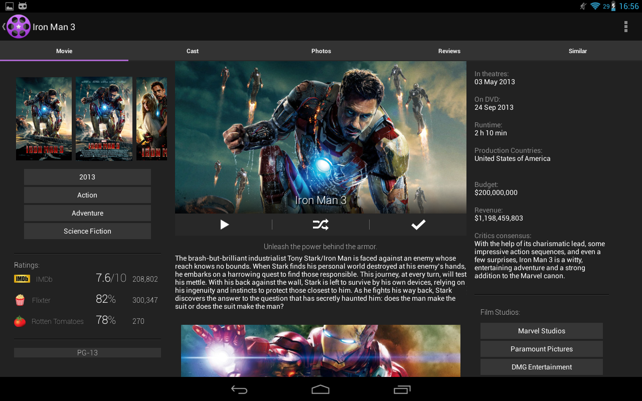Image resolution: width=642 pixels, height=401 pixels.
Task: Tap the plot synopsis paragraph
Action: coord(320,282)
